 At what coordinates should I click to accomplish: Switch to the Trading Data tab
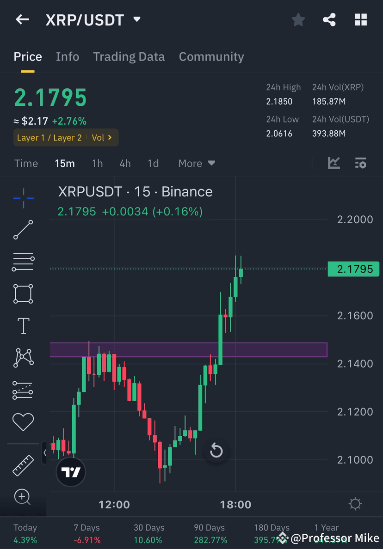click(x=129, y=57)
